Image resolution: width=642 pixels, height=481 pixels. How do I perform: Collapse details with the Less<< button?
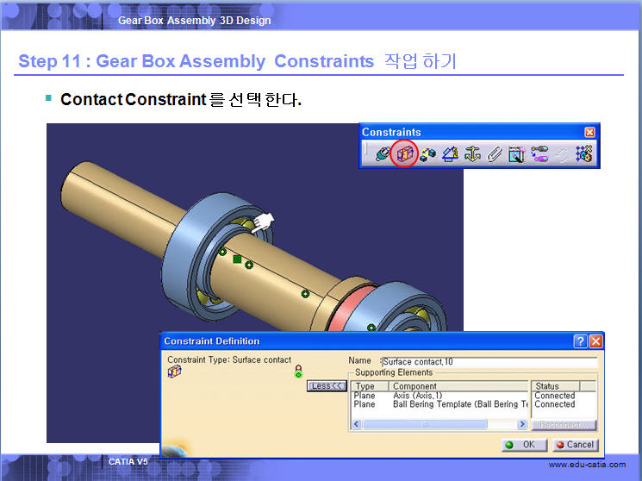tap(327, 386)
